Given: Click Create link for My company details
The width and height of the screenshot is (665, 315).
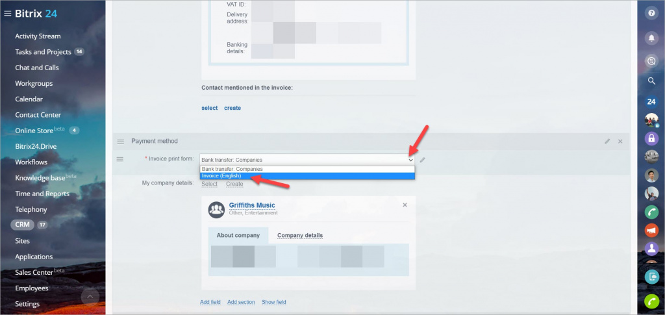Looking at the screenshot, I should pyautogui.click(x=234, y=184).
